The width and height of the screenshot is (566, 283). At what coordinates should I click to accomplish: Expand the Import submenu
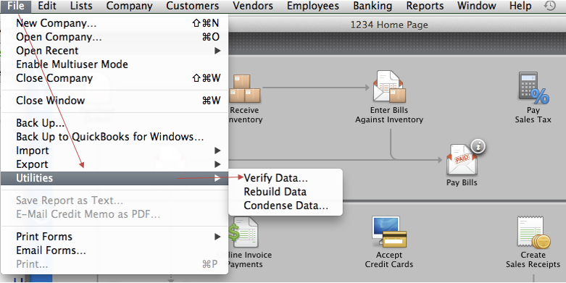pos(115,151)
